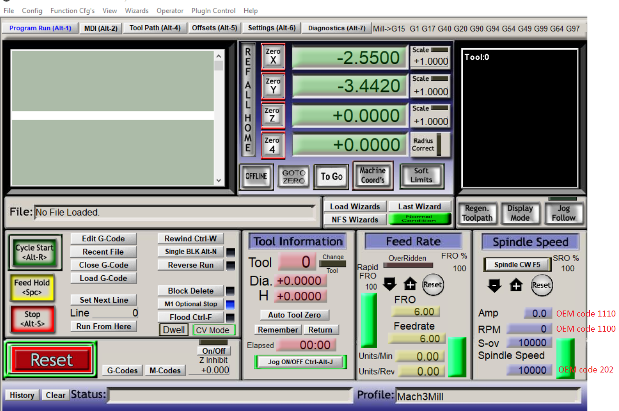Click Load Wizards
The image size is (619, 411).
coord(355,206)
